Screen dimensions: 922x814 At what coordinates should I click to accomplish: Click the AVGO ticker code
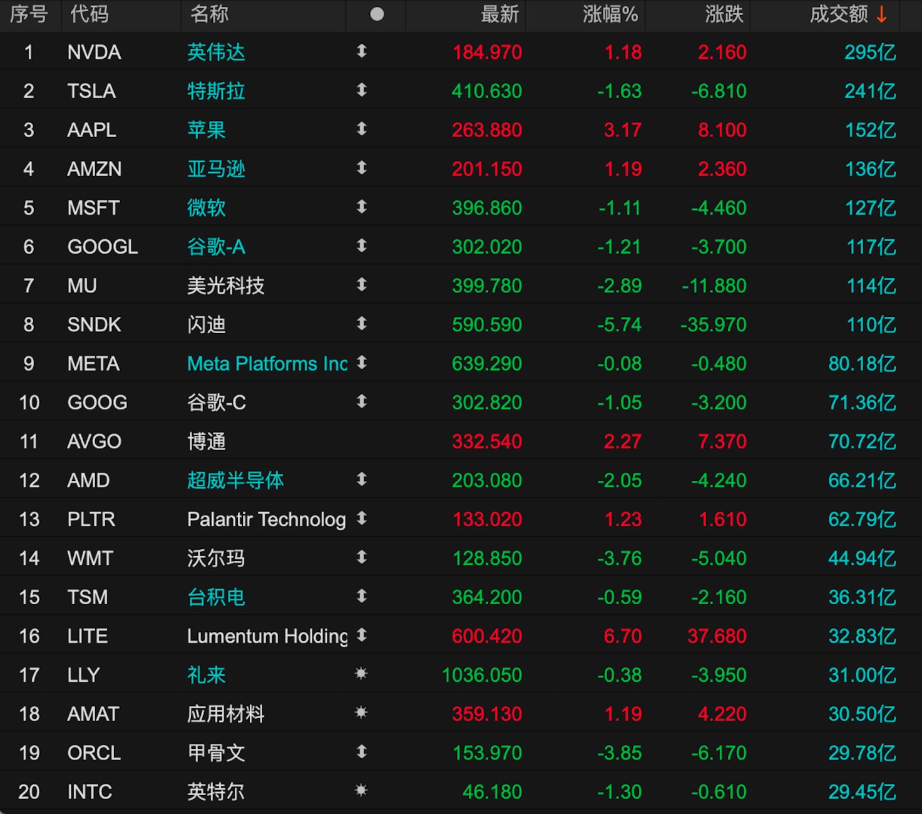tap(95, 441)
